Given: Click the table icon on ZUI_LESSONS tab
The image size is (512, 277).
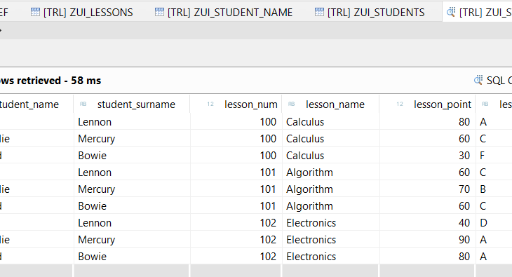Looking at the screenshot, I should (35, 12).
